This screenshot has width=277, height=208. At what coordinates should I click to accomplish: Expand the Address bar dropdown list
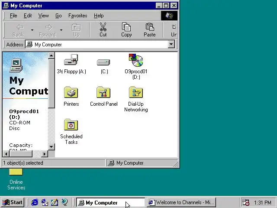coord(171,44)
